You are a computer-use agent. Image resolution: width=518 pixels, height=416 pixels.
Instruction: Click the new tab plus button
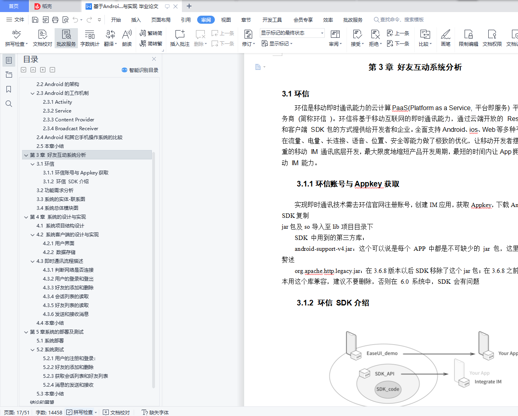point(189,6)
